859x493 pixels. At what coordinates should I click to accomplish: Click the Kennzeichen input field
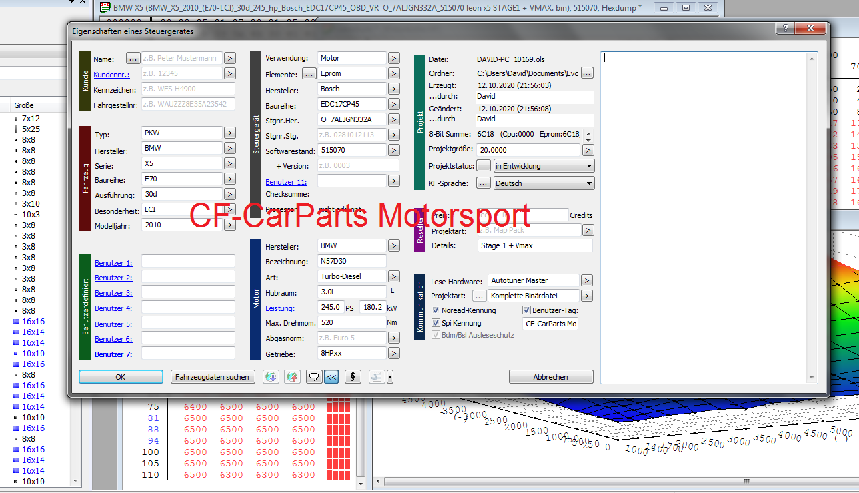click(188, 89)
